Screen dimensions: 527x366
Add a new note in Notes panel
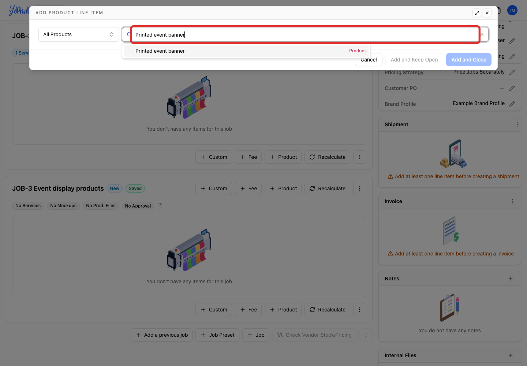(511, 279)
